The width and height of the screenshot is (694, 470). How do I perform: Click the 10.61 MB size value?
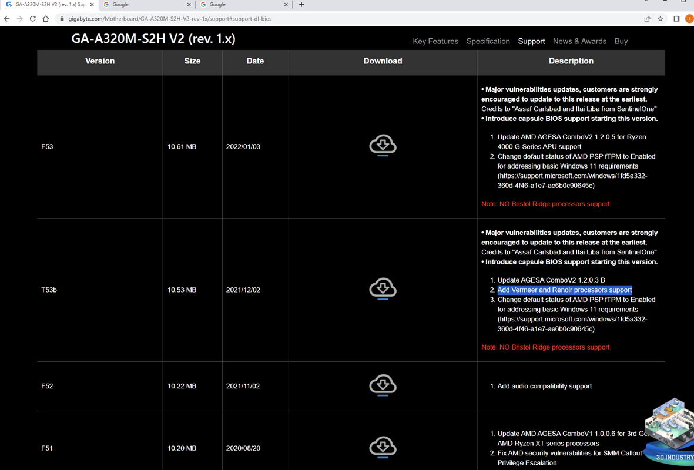pyautogui.click(x=182, y=146)
